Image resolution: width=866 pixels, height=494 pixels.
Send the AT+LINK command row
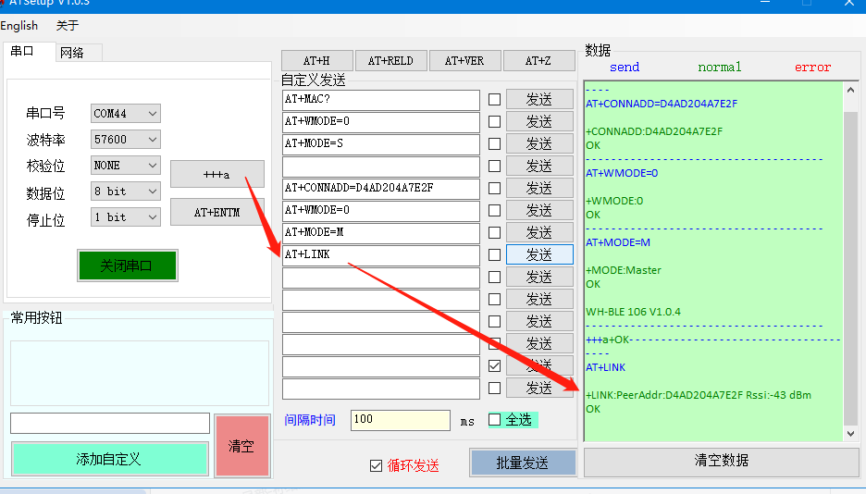pos(539,254)
